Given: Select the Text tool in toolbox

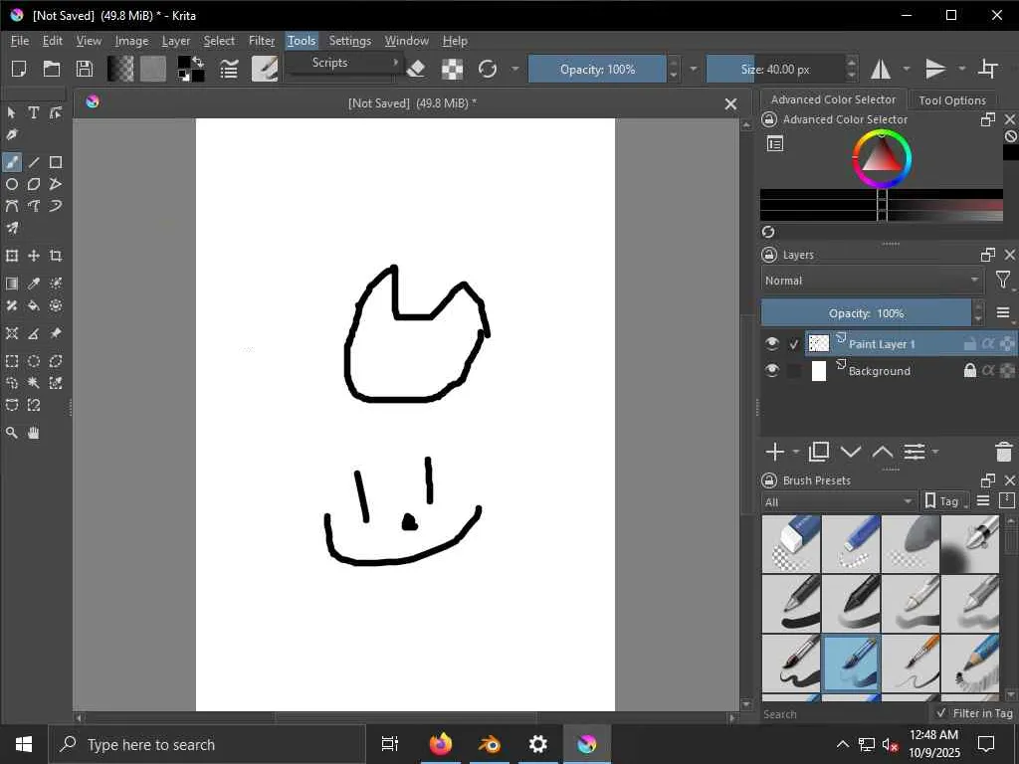Looking at the screenshot, I should (34, 112).
